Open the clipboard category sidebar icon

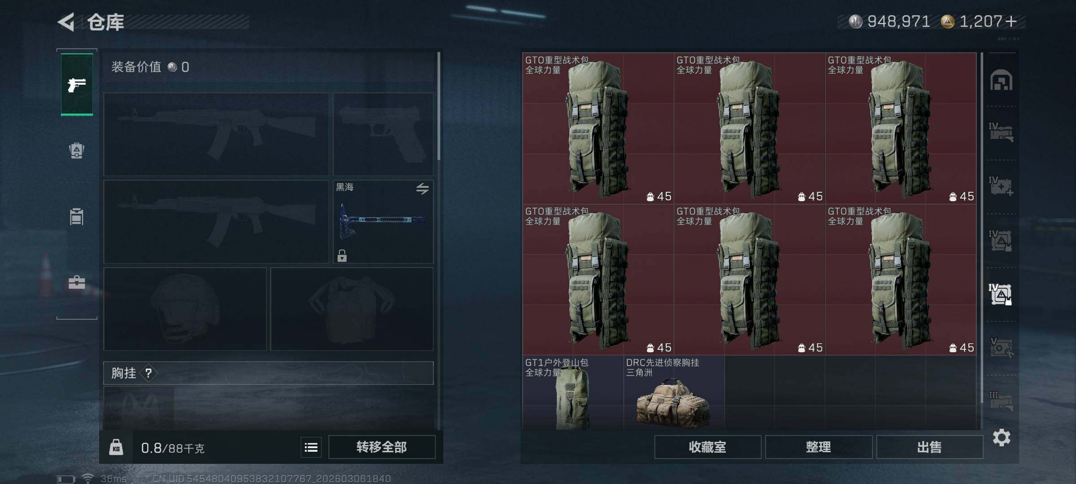click(77, 216)
